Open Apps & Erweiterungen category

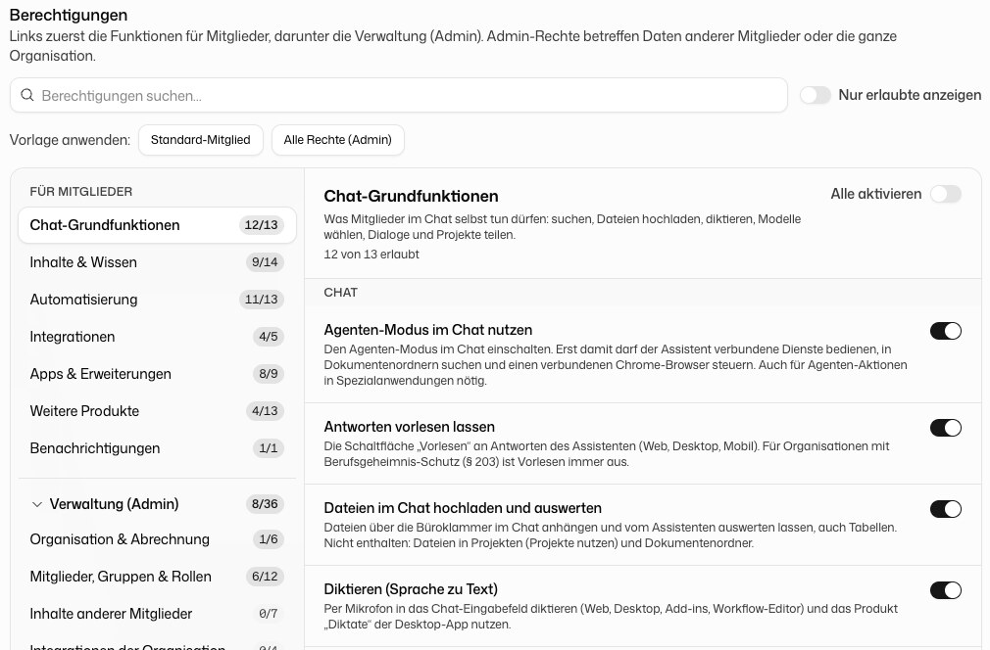tap(157, 374)
